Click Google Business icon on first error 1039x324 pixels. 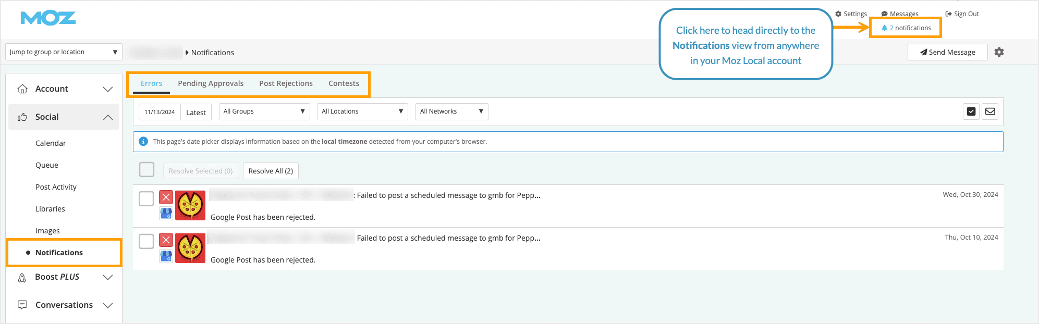(x=166, y=213)
